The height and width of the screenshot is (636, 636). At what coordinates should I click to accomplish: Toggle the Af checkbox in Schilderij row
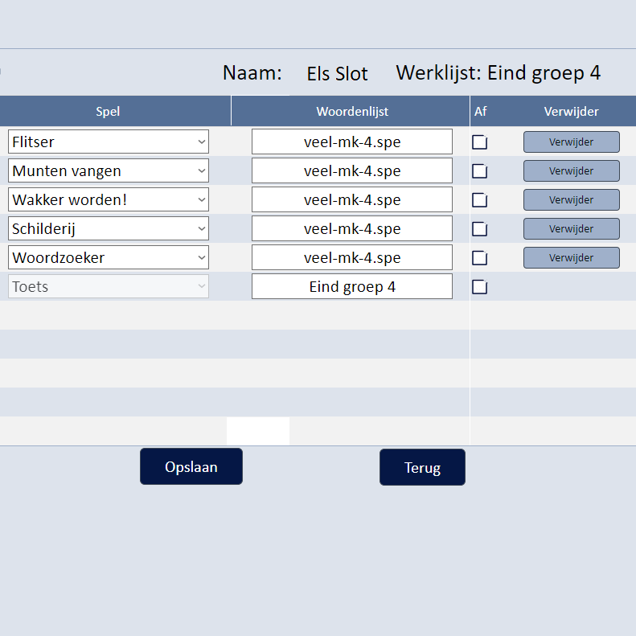tap(479, 229)
